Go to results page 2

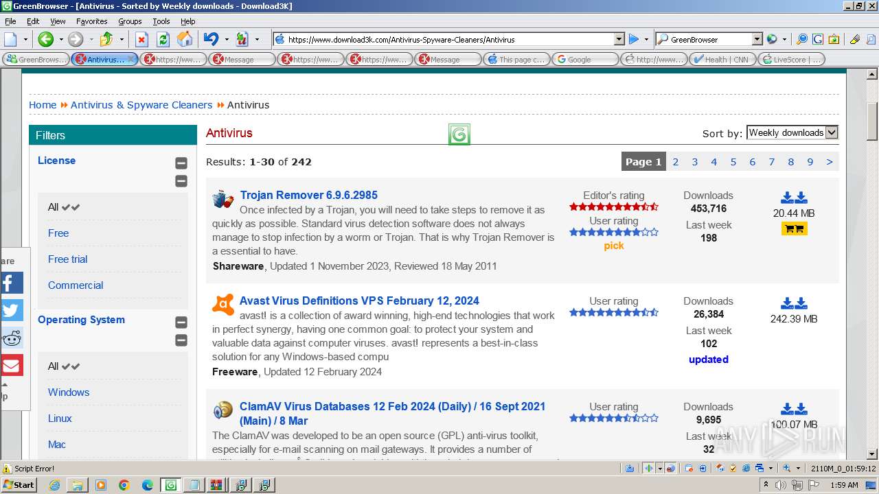point(676,162)
